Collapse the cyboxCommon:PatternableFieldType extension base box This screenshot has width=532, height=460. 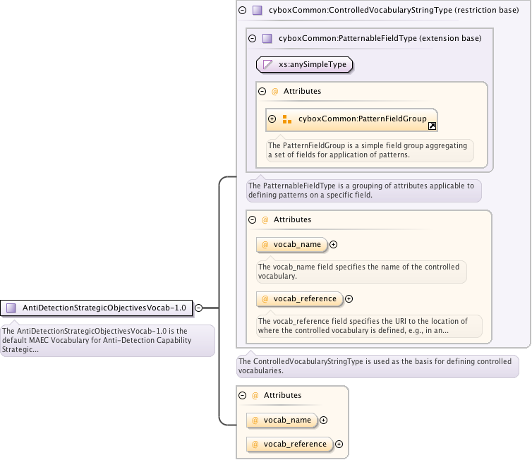pos(252,39)
